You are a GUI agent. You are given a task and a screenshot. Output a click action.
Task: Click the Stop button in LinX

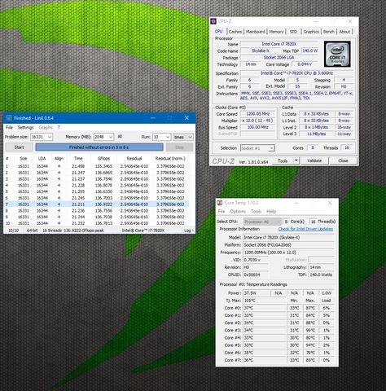(x=179, y=147)
